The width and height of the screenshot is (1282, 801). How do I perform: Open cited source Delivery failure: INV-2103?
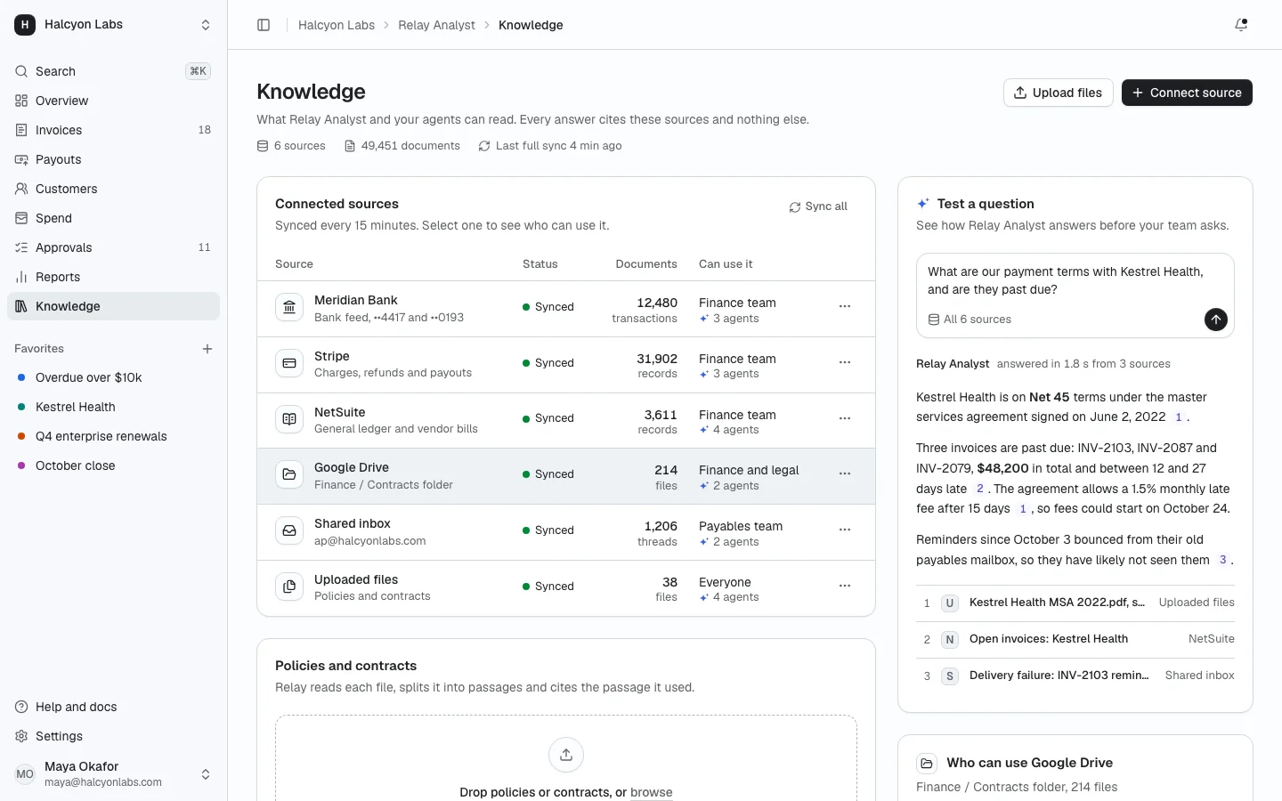pos(1075,676)
